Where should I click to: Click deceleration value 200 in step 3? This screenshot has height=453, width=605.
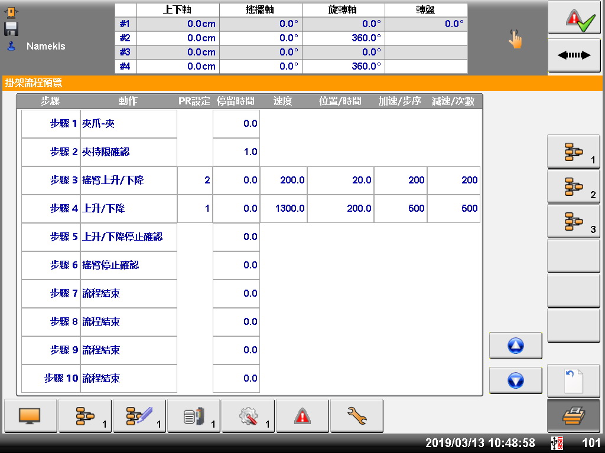point(453,180)
